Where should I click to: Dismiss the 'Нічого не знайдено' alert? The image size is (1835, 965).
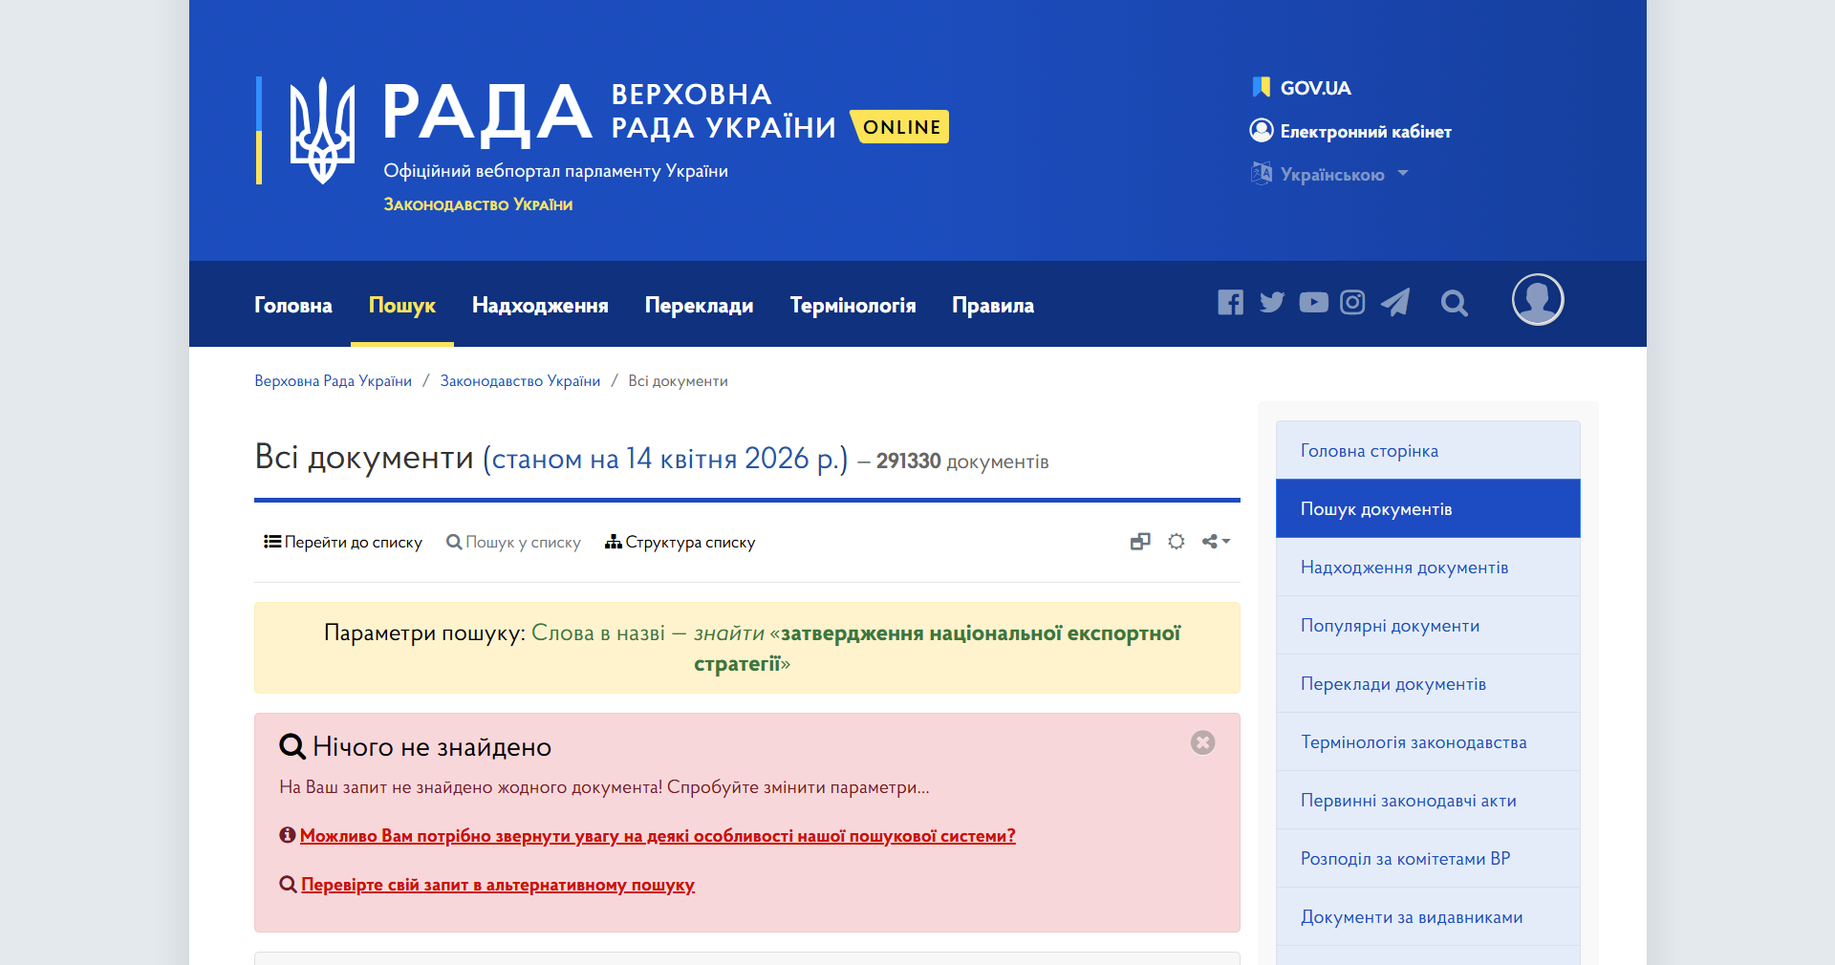1202,742
